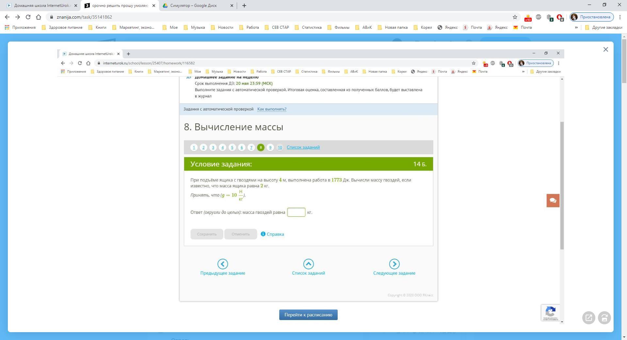Click the Сохранить button
This screenshot has height=340, width=627.
pos(207,234)
